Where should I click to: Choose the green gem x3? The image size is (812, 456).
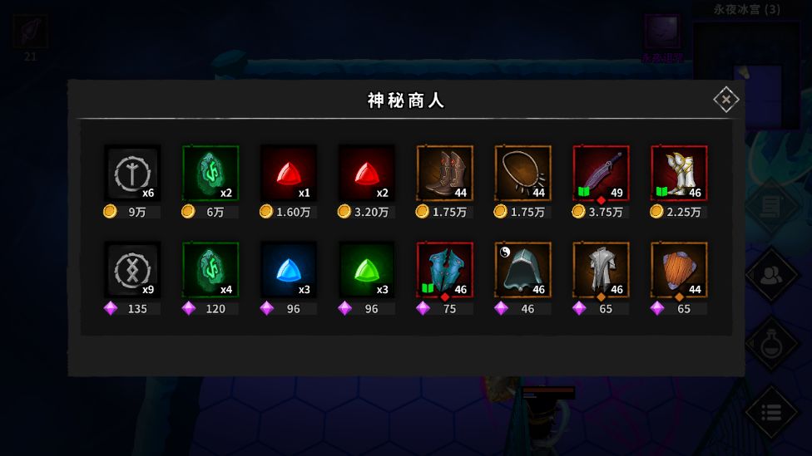pyautogui.click(x=367, y=269)
